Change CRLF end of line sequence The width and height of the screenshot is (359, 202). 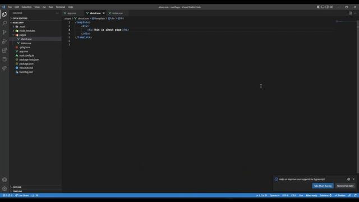293,195
